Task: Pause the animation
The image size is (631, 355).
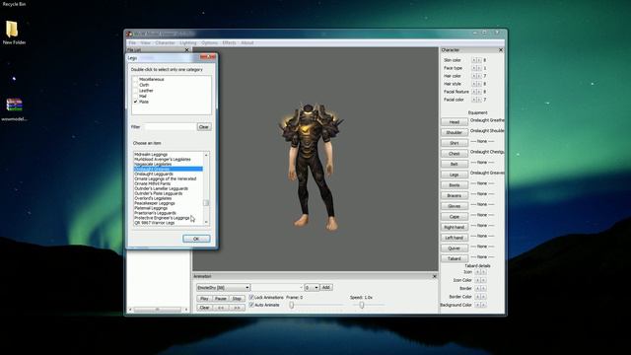Action: [221, 299]
